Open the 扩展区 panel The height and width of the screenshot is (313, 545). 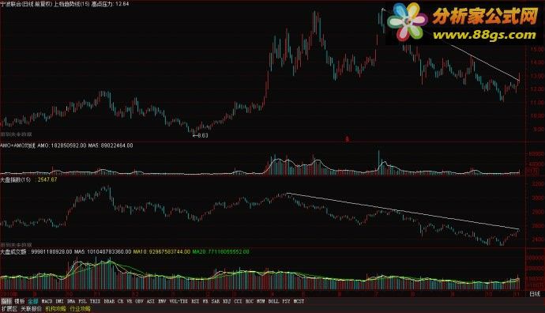[x=9, y=309]
